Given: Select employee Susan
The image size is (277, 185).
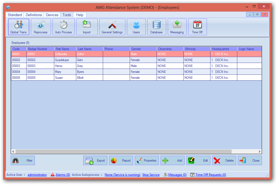Looking at the screenshot, I should click(136, 78).
